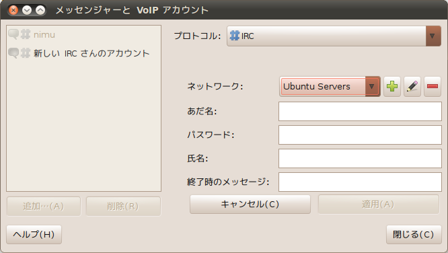
Task: Click hash icon of 新しい IRC さんのアカウント
Action: (26, 53)
